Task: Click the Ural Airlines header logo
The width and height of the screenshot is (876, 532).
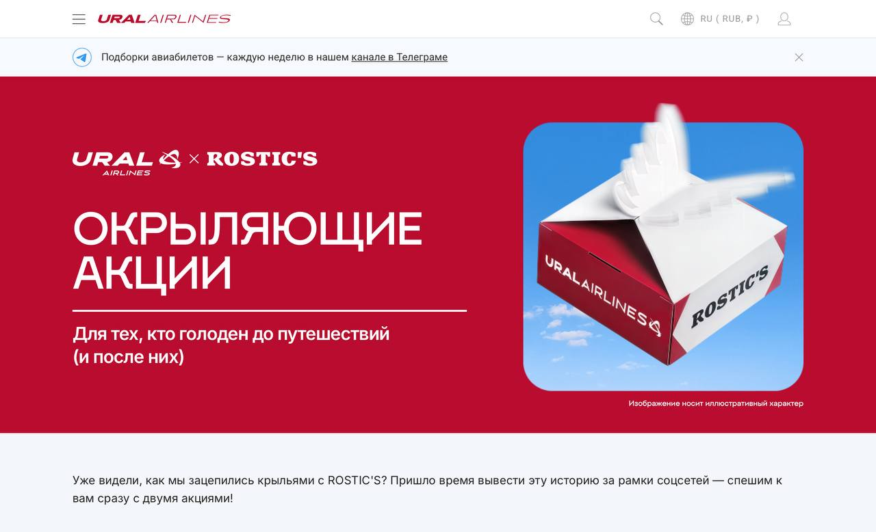Action: [x=164, y=19]
